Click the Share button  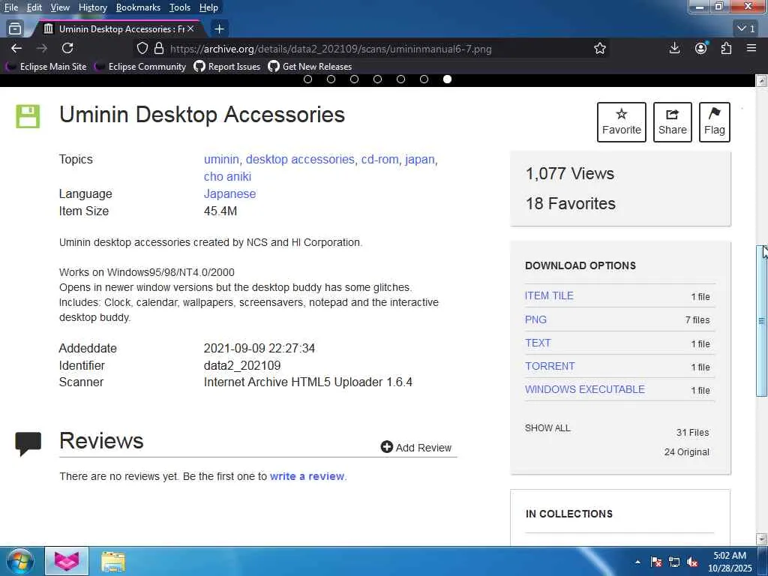pos(673,122)
